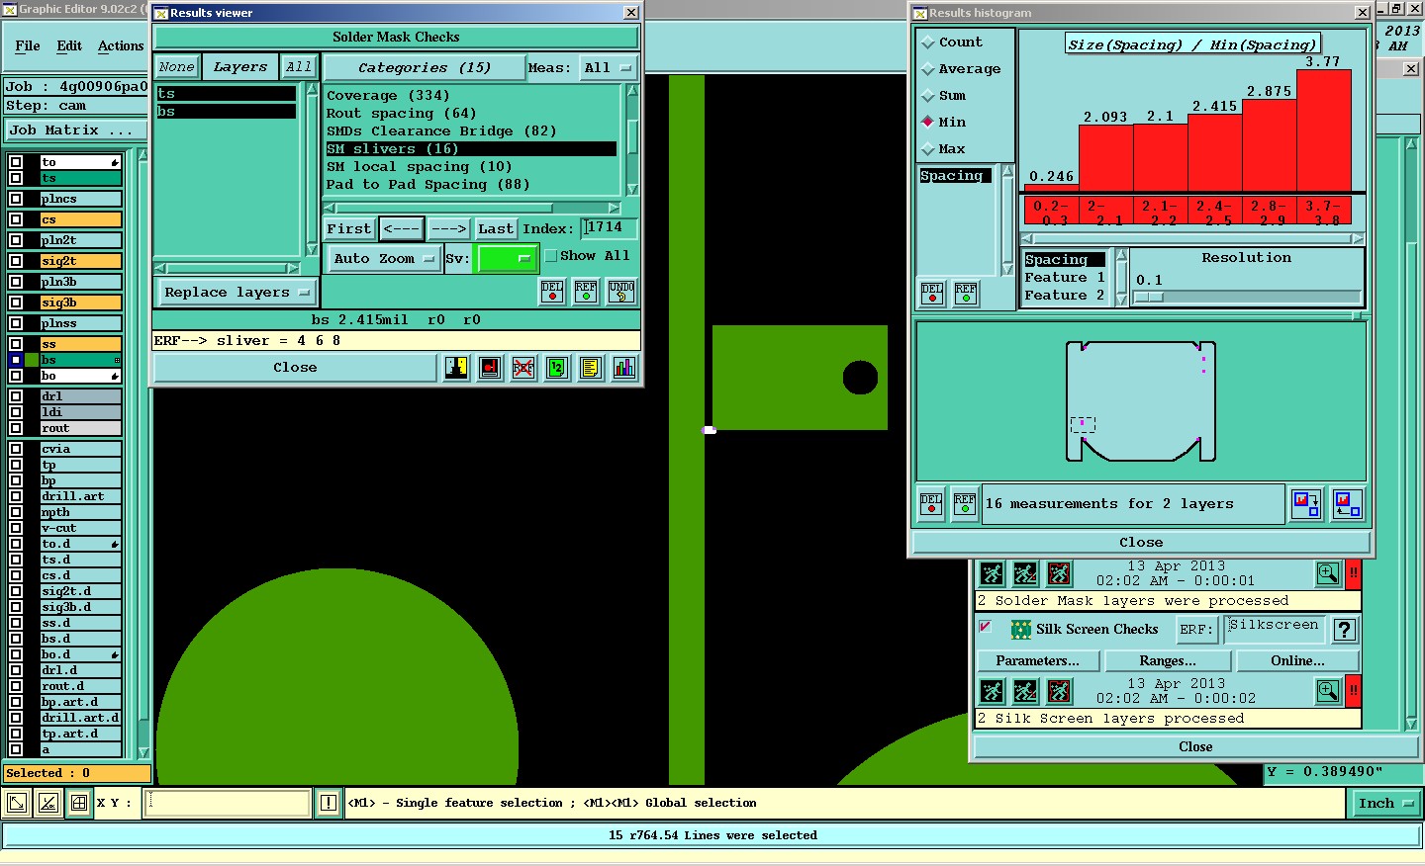The height and width of the screenshot is (866, 1425).
Task: Open the Edit menu
Action: click(x=69, y=46)
